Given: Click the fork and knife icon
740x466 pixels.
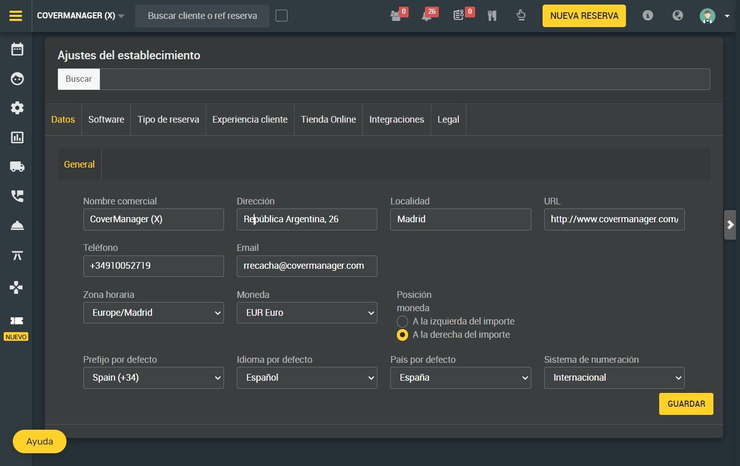Looking at the screenshot, I should pyautogui.click(x=492, y=16).
